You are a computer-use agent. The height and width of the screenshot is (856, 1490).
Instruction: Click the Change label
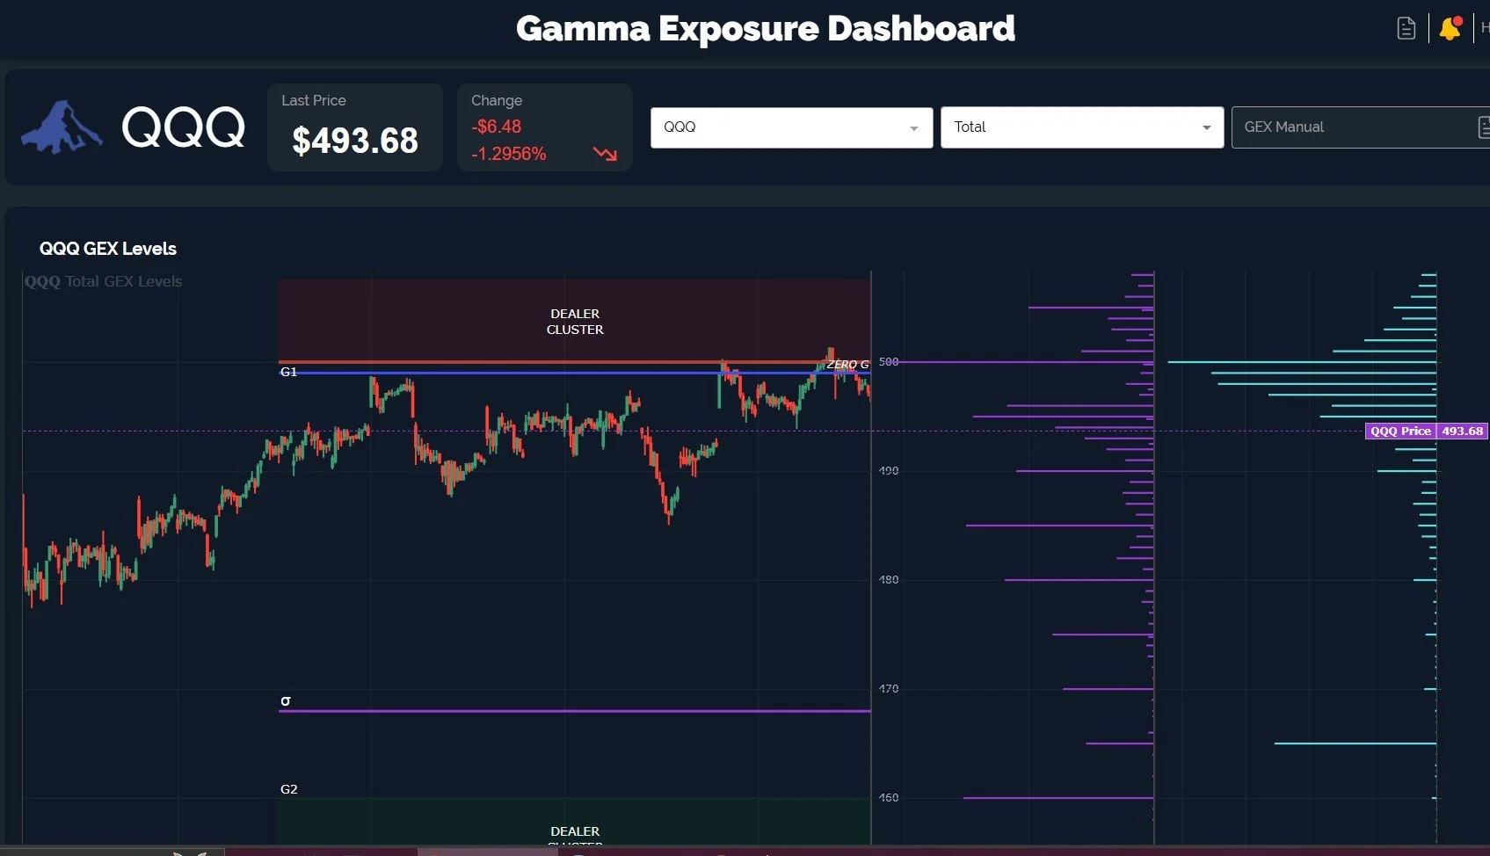coord(497,100)
